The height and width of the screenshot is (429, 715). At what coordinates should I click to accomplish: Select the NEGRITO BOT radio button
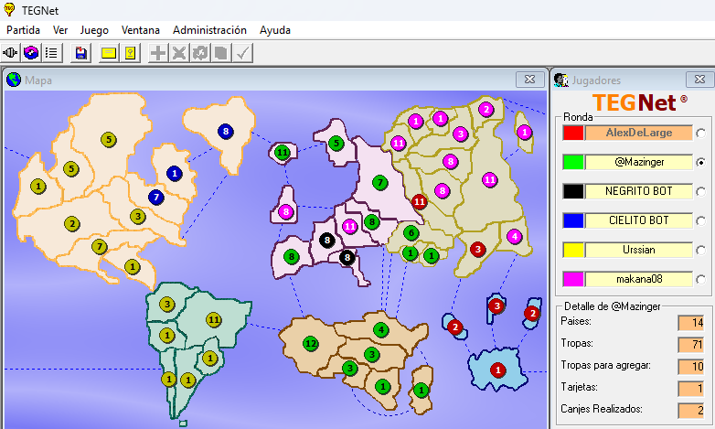[x=701, y=192]
